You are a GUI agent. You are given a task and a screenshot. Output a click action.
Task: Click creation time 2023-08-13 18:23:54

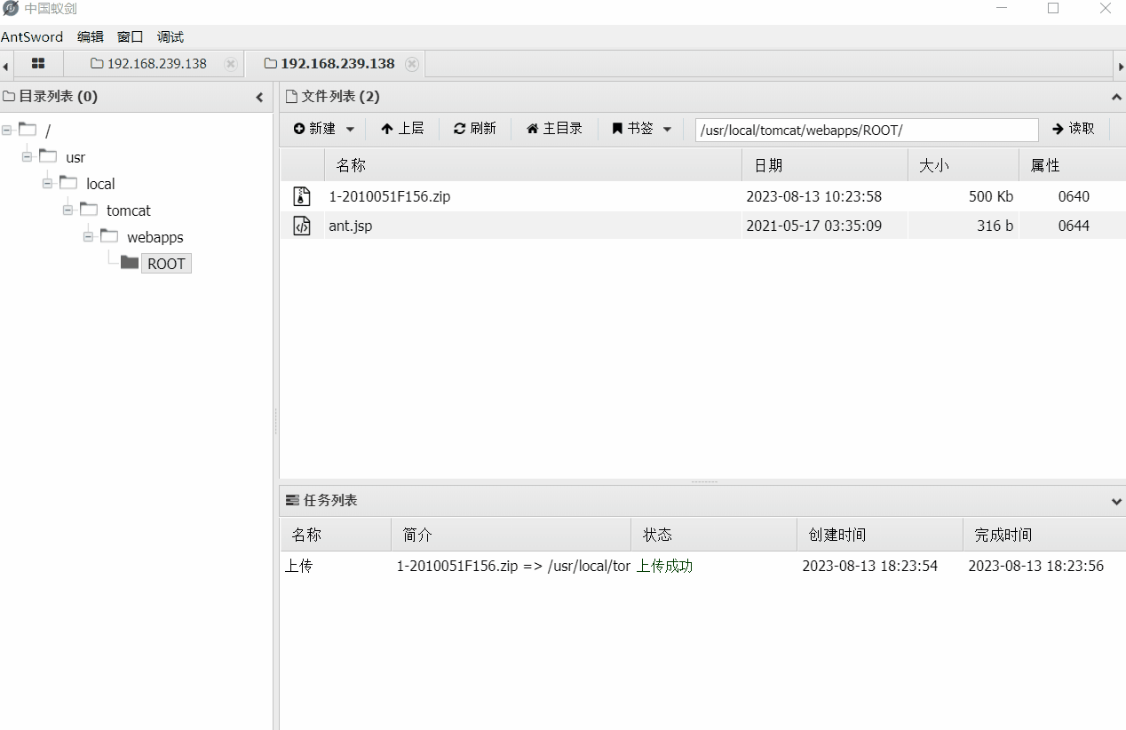coord(870,566)
